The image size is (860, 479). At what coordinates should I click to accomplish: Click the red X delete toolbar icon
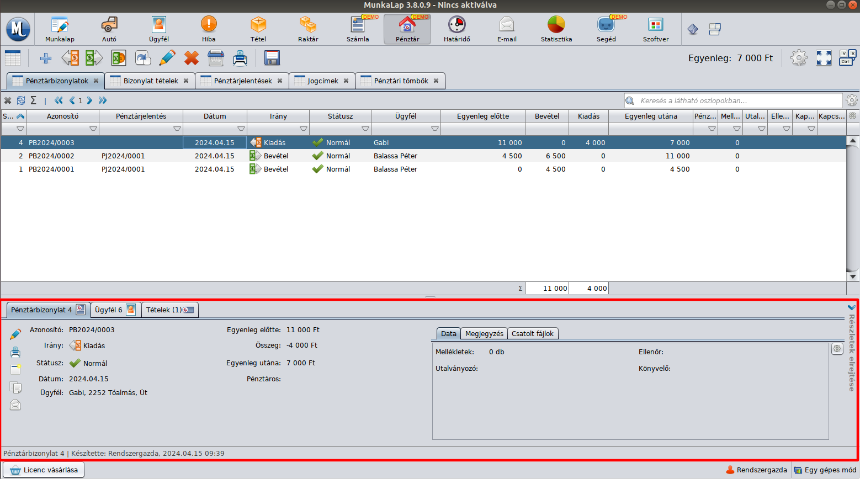(x=192, y=58)
